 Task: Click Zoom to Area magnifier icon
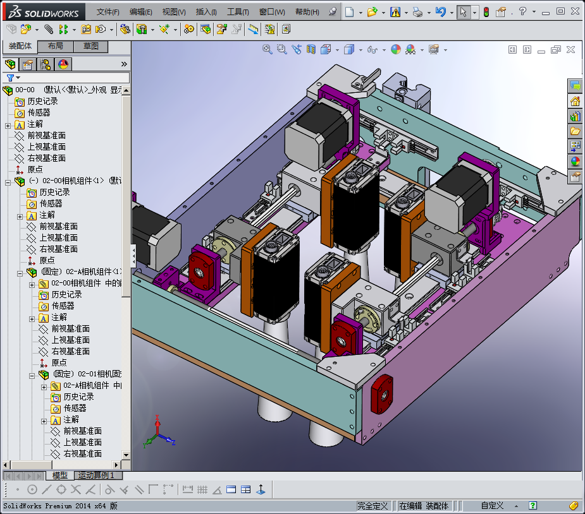(281, 49)
